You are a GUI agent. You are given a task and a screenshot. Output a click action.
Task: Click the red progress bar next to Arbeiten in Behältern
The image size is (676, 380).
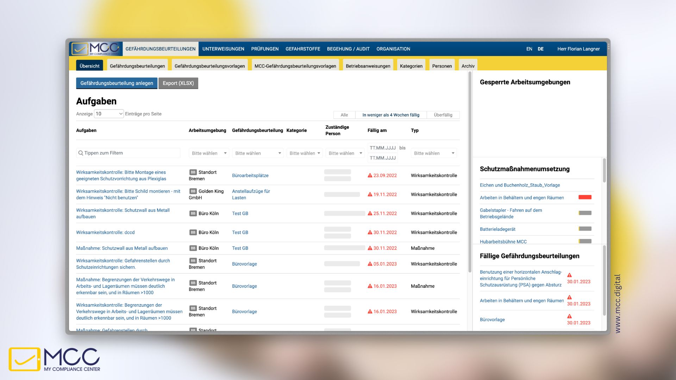(585, 197)
